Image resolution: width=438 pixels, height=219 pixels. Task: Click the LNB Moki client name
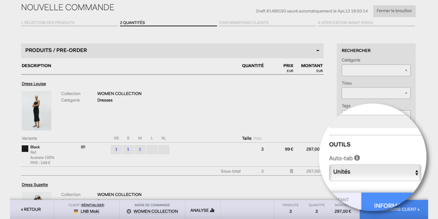90,211
